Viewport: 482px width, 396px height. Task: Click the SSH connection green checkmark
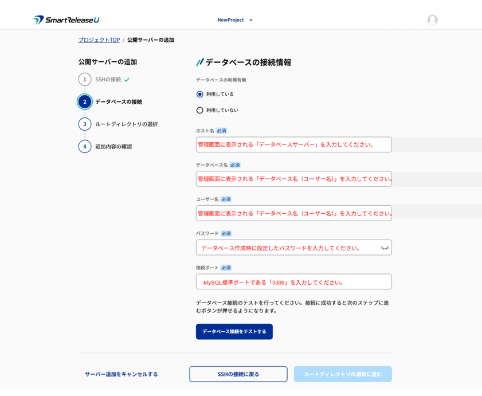(127, 80)
